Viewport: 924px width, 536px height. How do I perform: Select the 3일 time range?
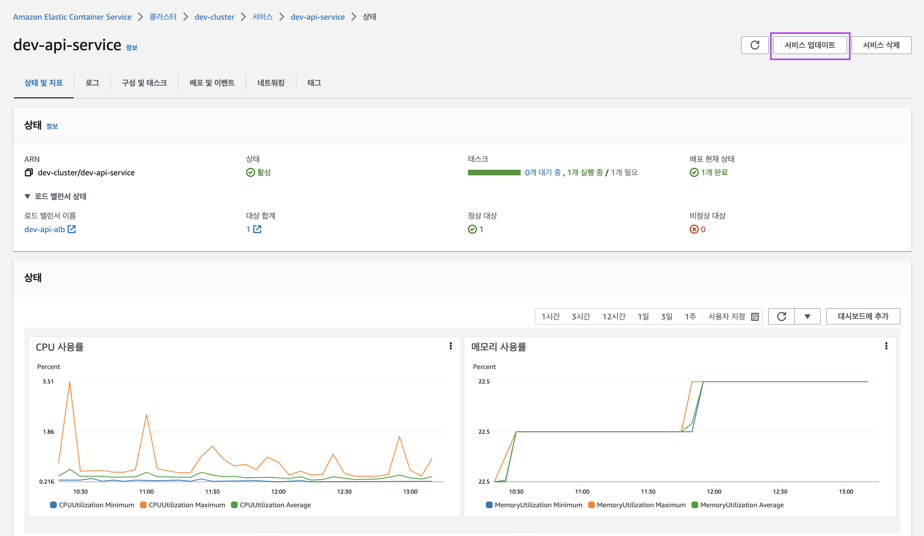tap(667, 316)
